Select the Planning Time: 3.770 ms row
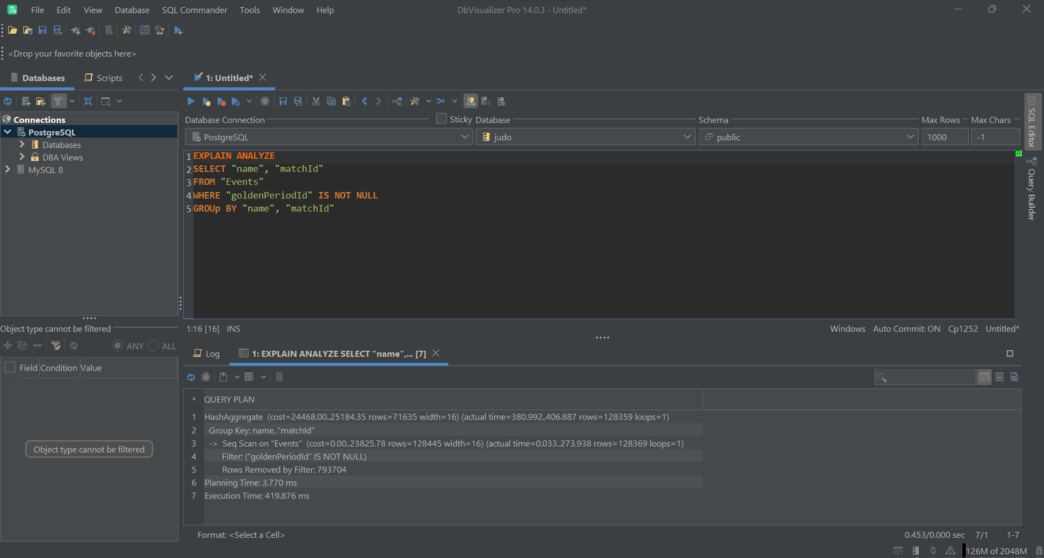 tap(453, 483)
